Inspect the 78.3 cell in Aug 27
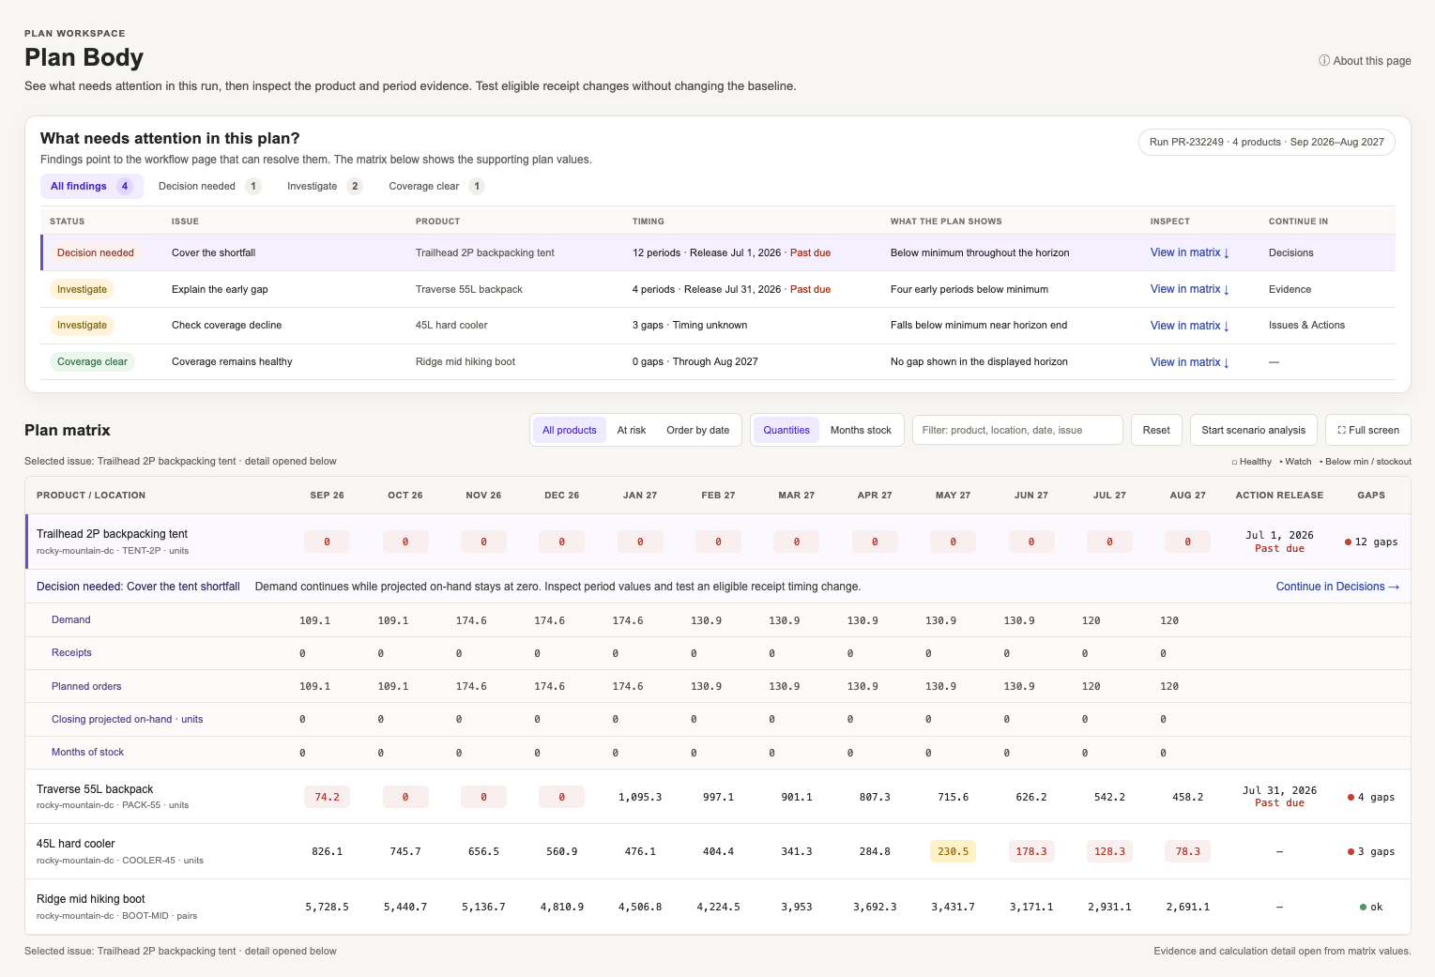Image resolution: width=1435 pixels, height=977 pixels. [1188, 851]
